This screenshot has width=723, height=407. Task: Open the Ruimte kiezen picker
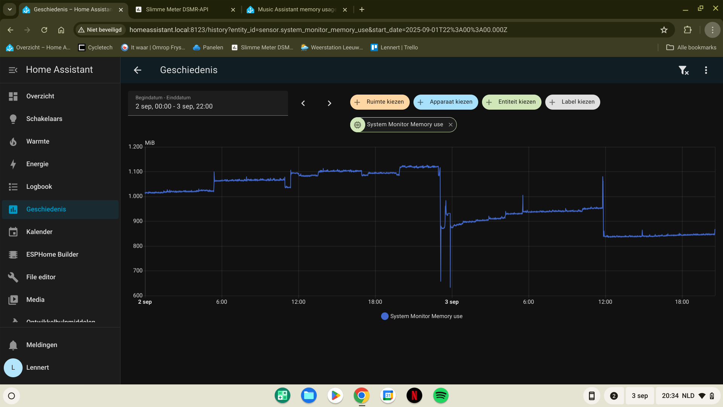pos(380,102)
